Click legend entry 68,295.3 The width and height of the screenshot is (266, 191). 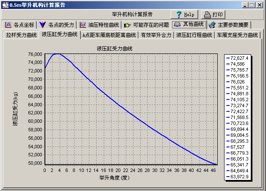coord(237,141)
